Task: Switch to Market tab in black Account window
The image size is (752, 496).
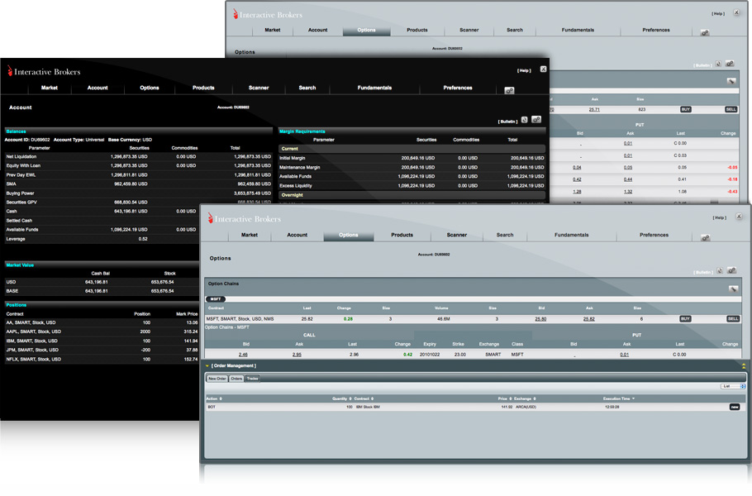Action: (50, 88)
